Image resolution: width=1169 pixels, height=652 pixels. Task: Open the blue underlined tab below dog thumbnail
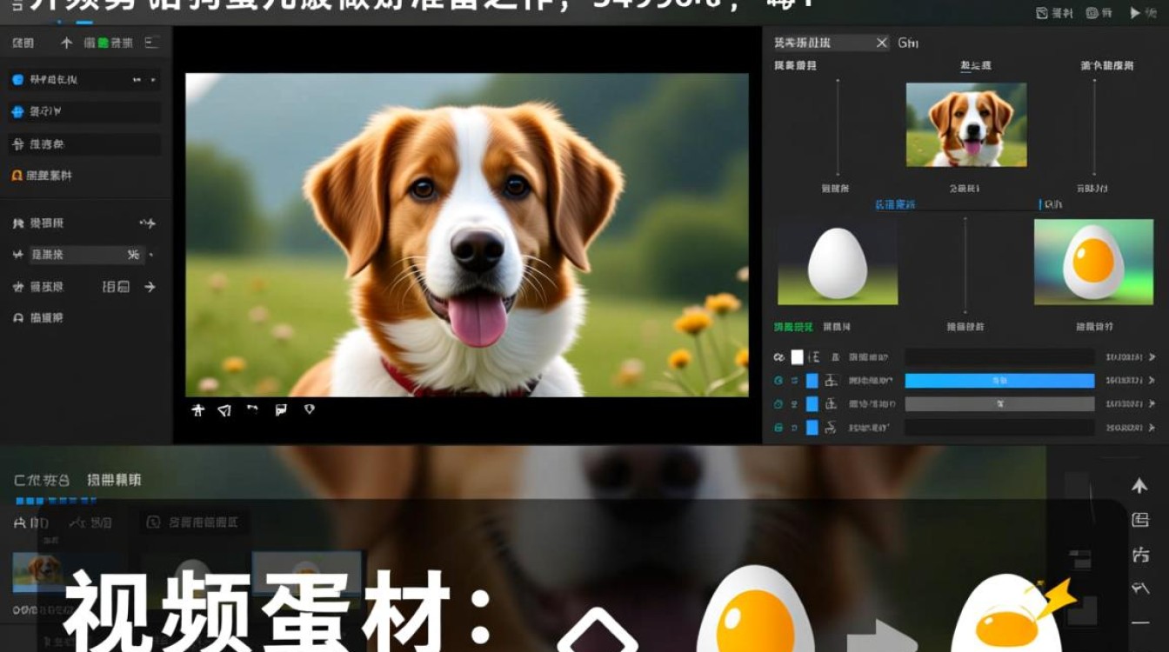click(x=895, y=204)
